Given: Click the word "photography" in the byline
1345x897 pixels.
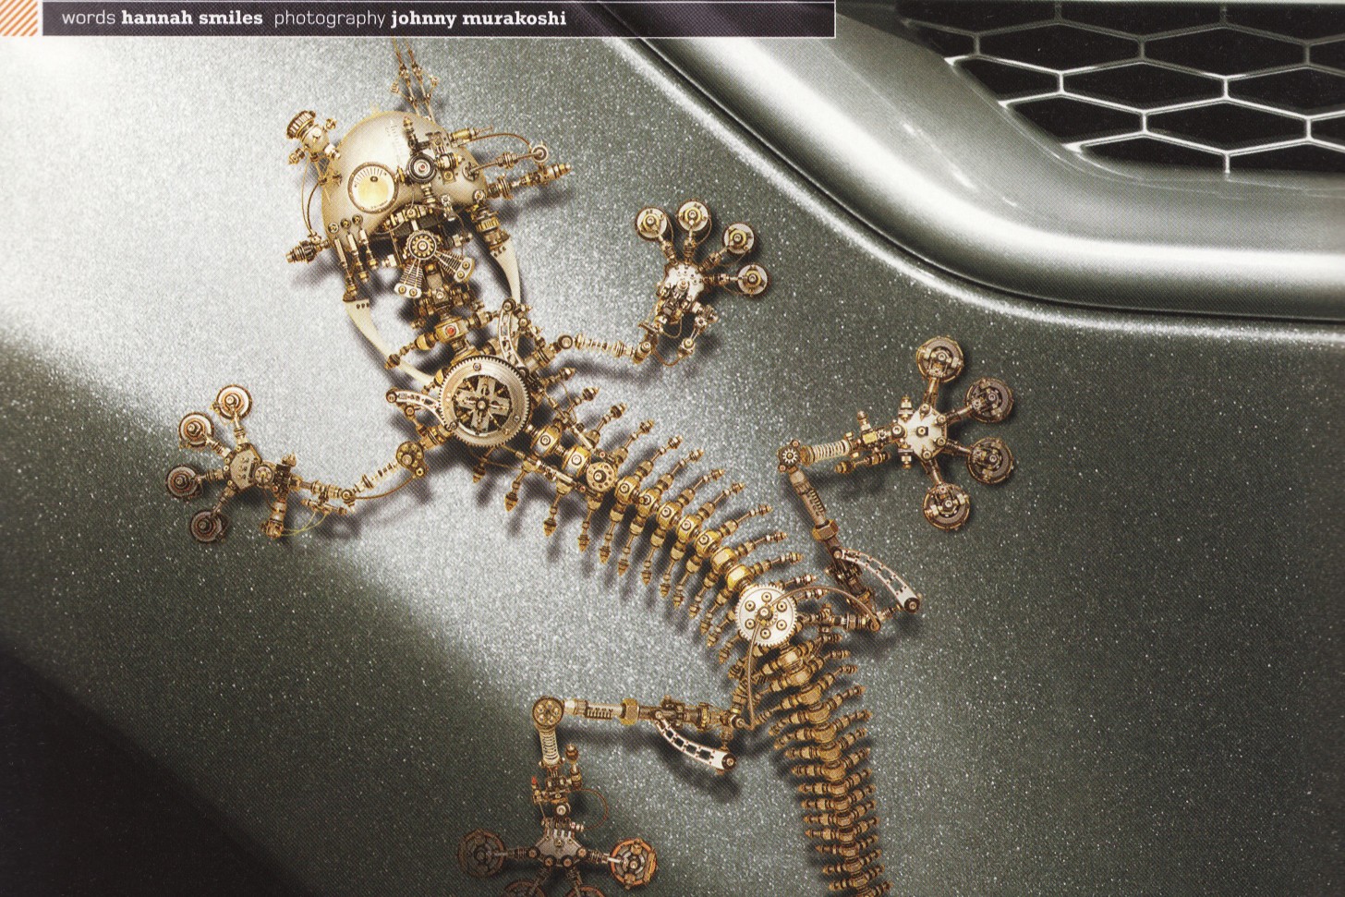Looking at the screenshot, I should [x=329, y=18].
